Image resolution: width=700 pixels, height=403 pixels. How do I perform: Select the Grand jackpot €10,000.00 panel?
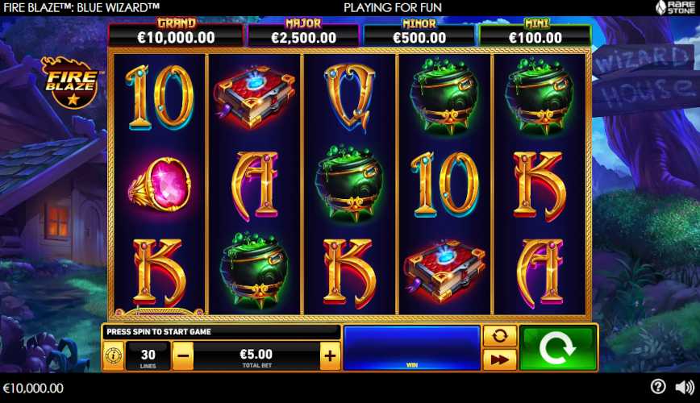[176, 32]
